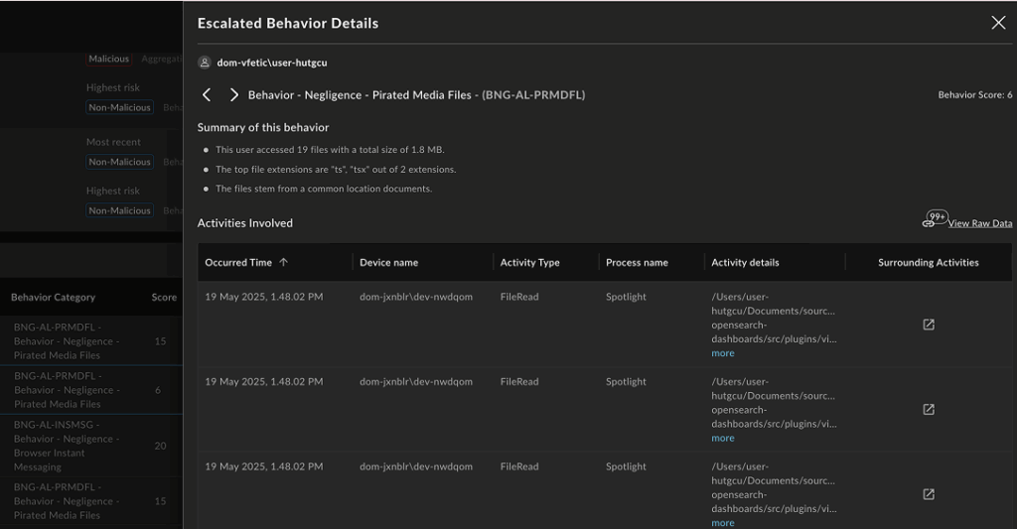Expand 'more' in second row activity details
This screenshot has width=1017, height=529.
pyautogui.click(x=723, y=438)
